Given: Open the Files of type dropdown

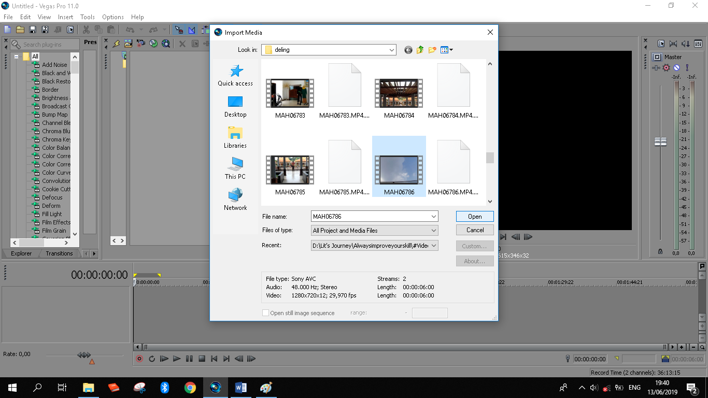Looking at the screenshot, I should point(433,230).
